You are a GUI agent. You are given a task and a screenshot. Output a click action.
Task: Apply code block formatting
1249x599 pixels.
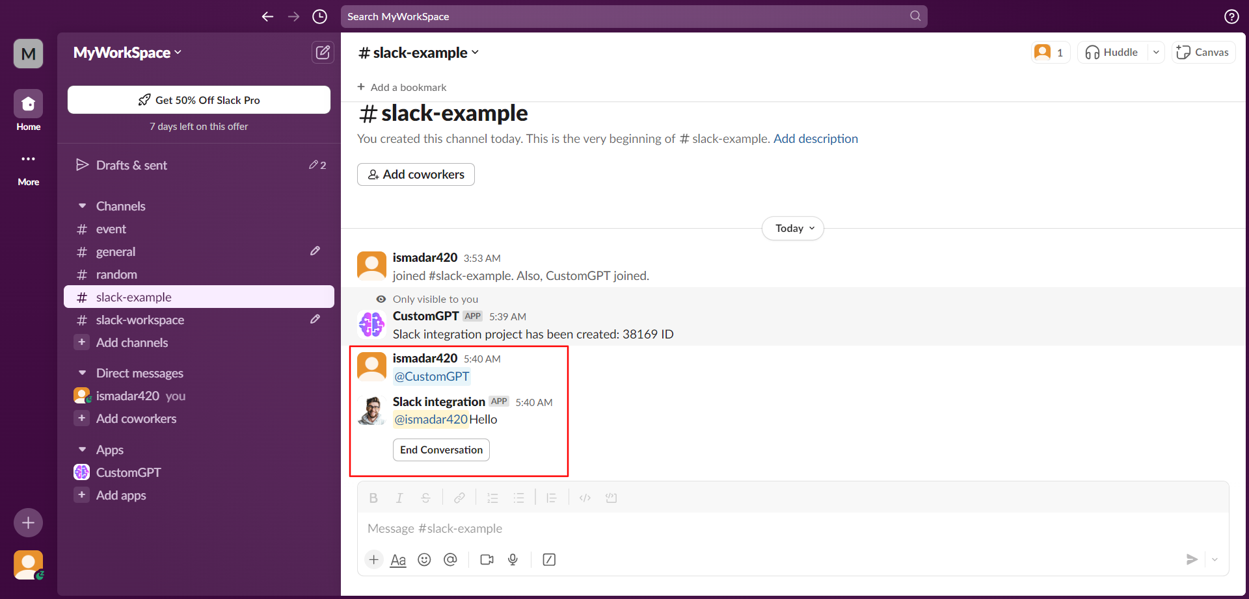[x=611, y=498]
